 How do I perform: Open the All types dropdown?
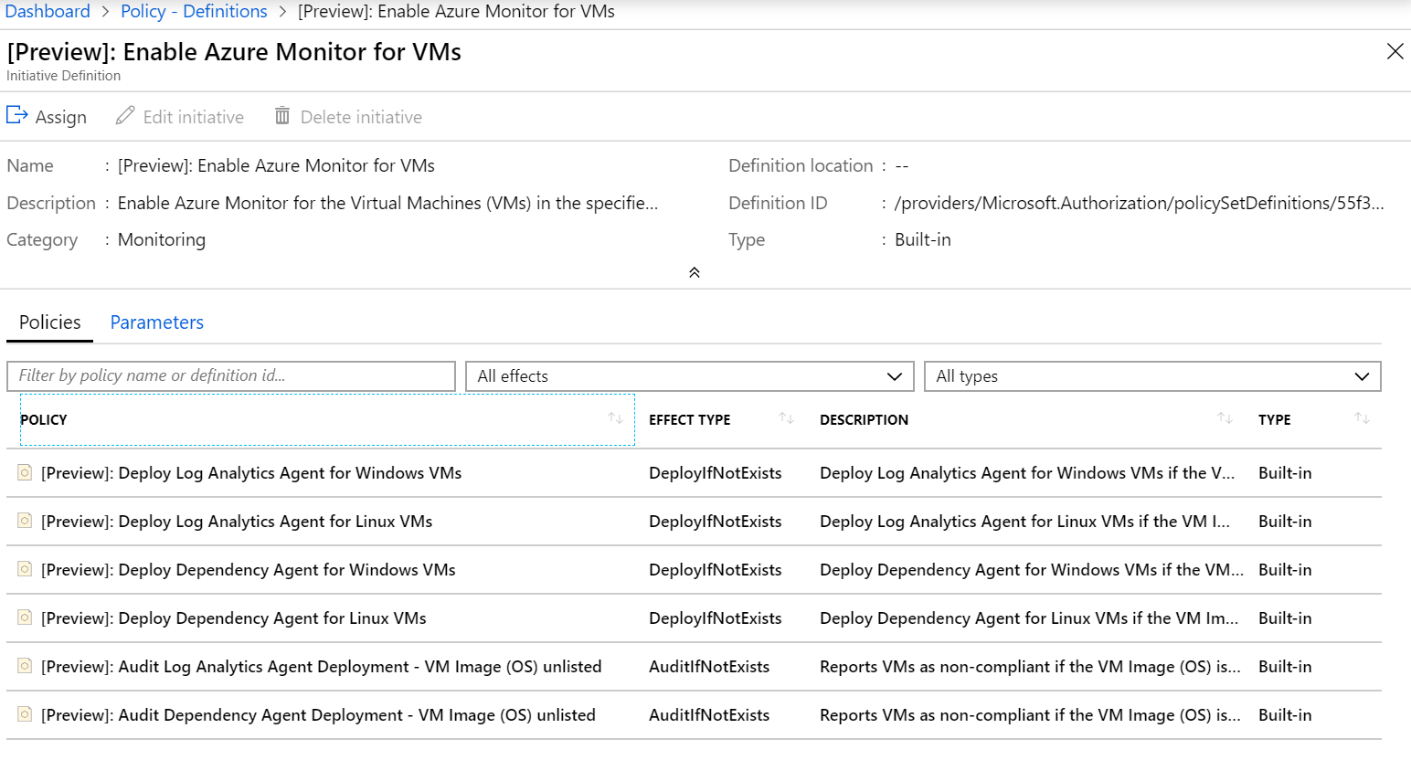(x=1151, y=376)
